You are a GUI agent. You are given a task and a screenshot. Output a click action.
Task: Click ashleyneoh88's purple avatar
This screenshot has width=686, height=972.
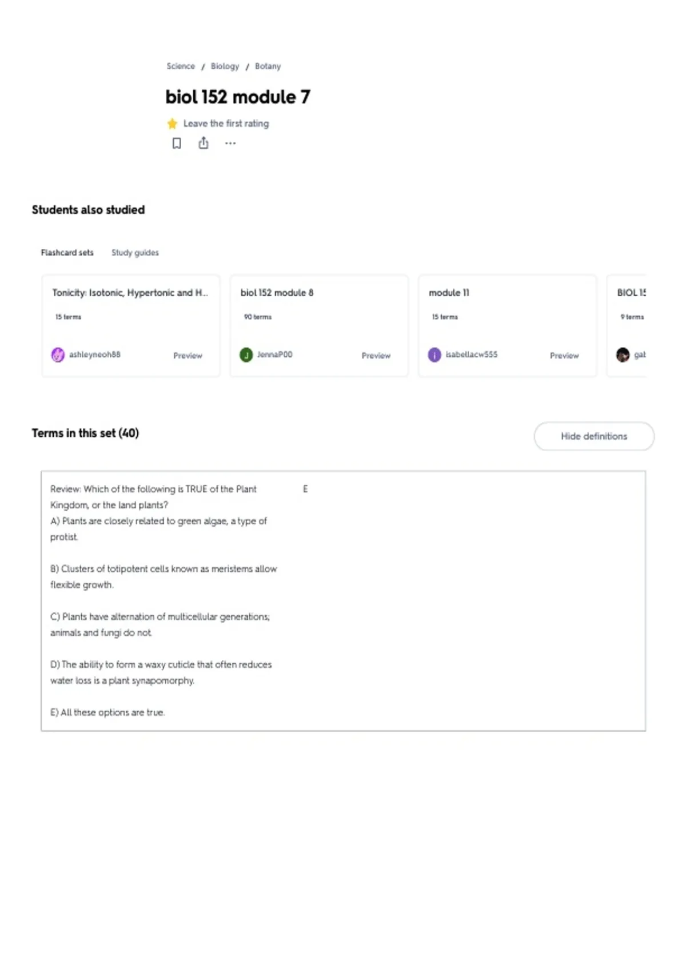click(58, 354)
